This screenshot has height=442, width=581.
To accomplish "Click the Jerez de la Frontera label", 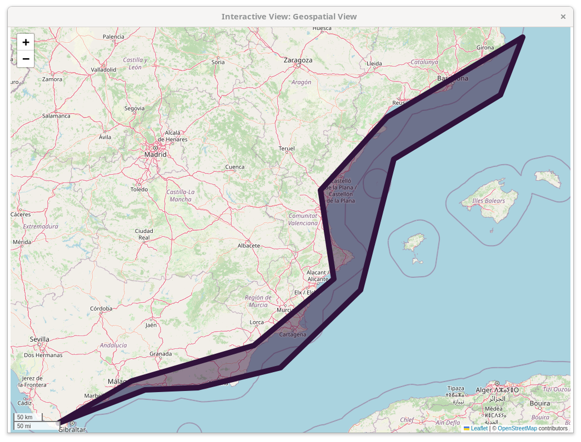I will (x=32, y=382).
